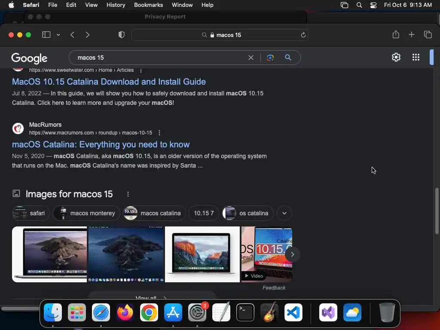
Task: Click the Safari address bar showing macos 15
Action: tap(220, 35)
